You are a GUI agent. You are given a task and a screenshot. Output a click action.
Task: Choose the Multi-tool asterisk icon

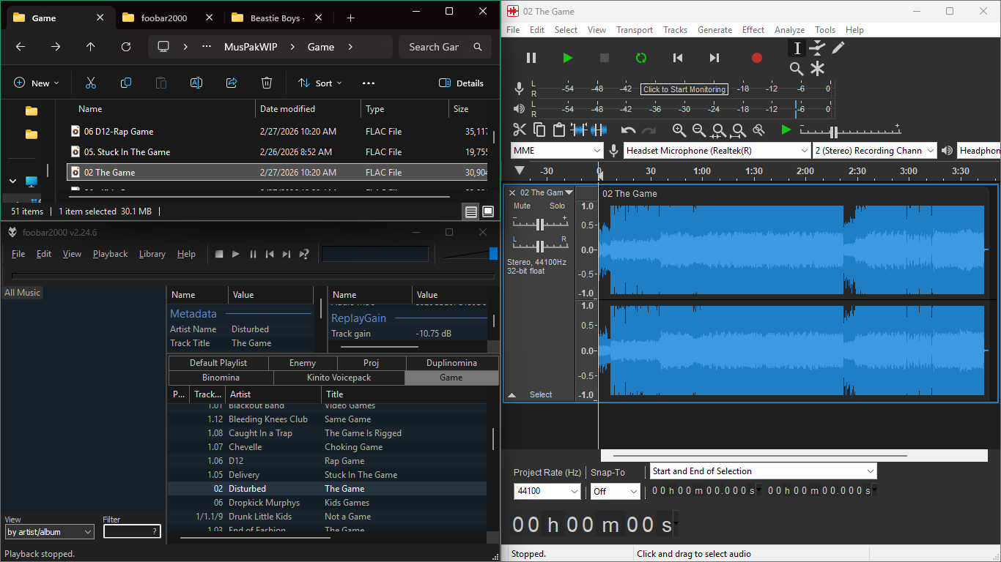tap(818, 69)
